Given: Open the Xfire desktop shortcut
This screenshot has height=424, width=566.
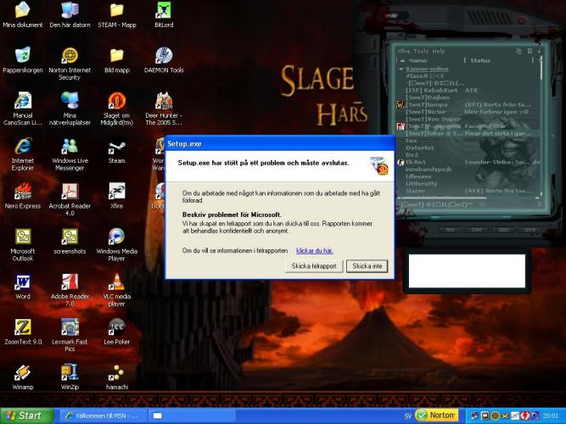Looking at the screenshot, I should tap(116, 192).
